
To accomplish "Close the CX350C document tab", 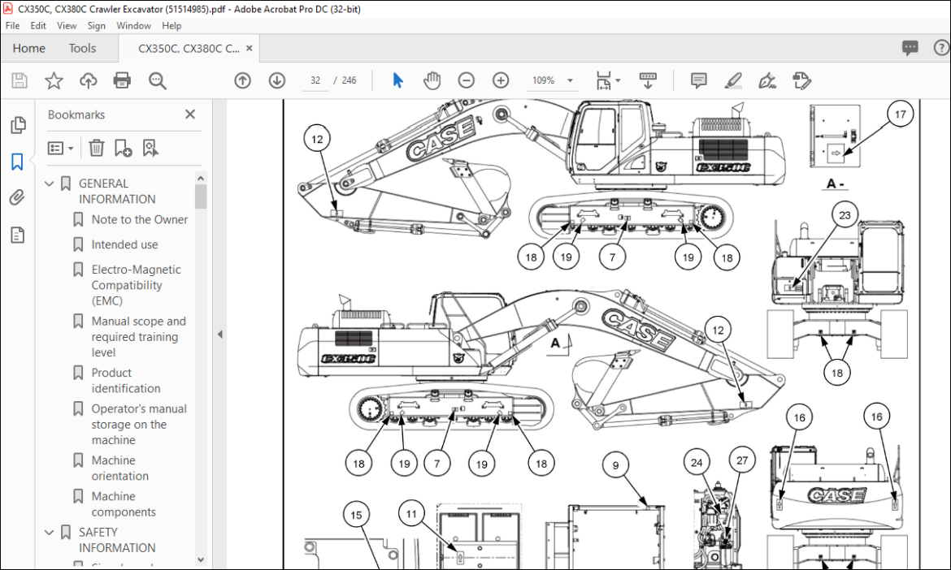I will (x=250, y=48).
